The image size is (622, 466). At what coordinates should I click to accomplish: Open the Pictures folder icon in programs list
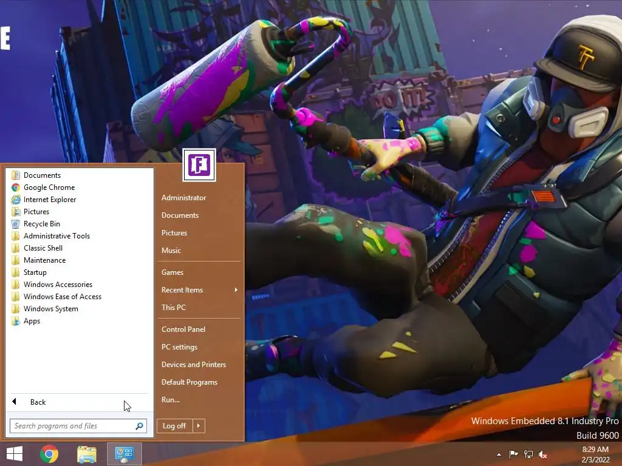coord(15,212)
